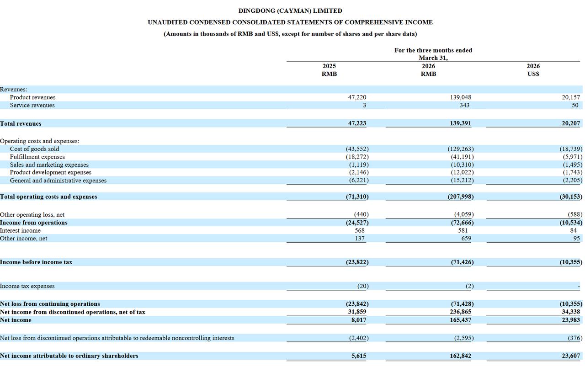Select the "General and administrative expenses" label
This screenshot has width=585, height=367.
tap(58, 181)
